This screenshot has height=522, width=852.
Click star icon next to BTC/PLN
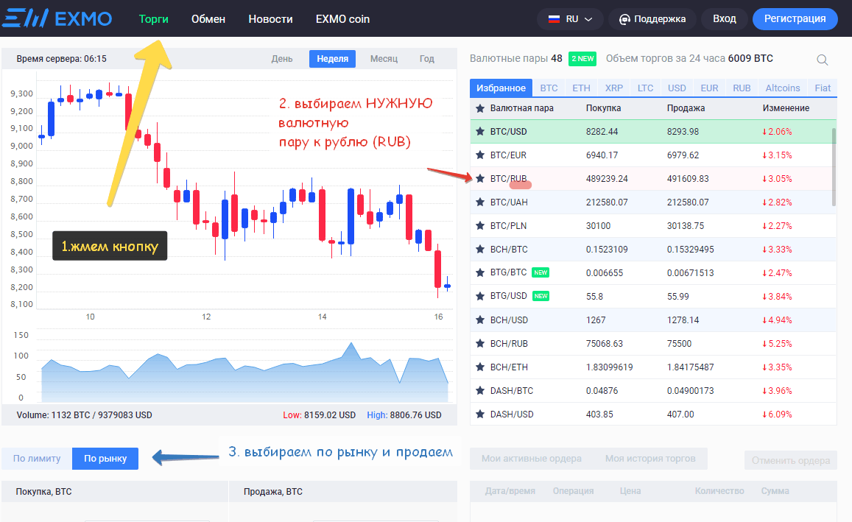(480, 226)
